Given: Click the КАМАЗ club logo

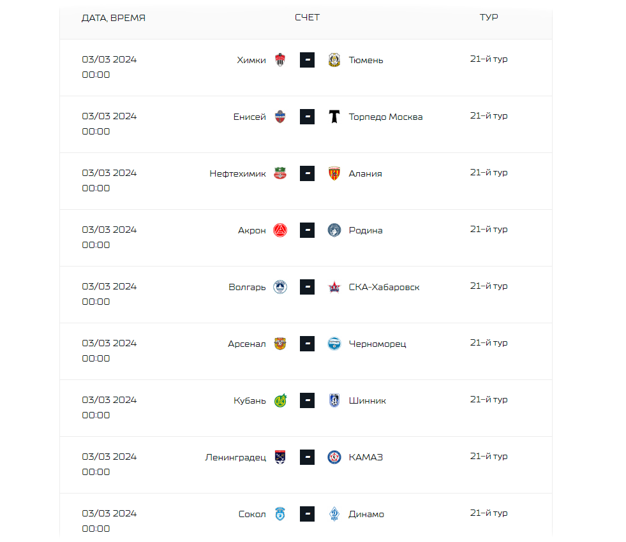Looking at the screenshot, I should click(x=334, y=457).
